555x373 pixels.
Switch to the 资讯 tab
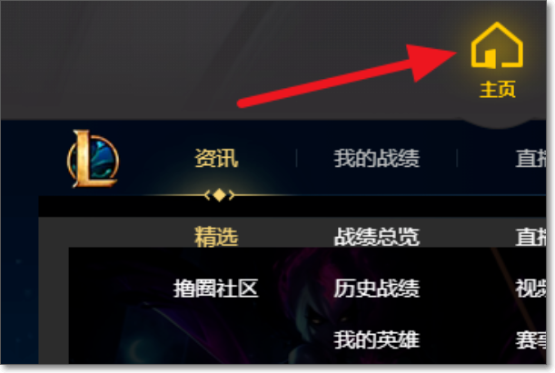pos(216,158)
